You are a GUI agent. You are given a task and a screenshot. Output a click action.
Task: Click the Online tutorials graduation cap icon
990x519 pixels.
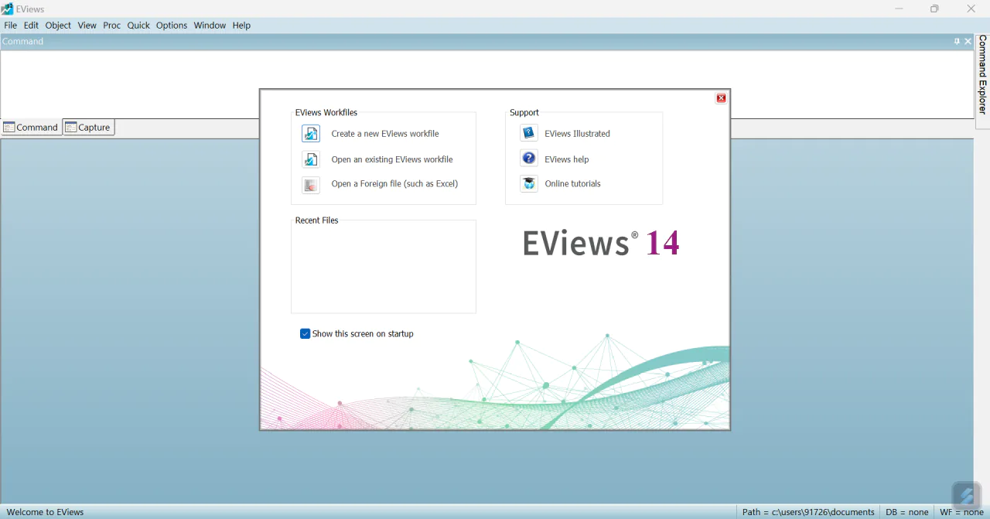pos(529,183)
